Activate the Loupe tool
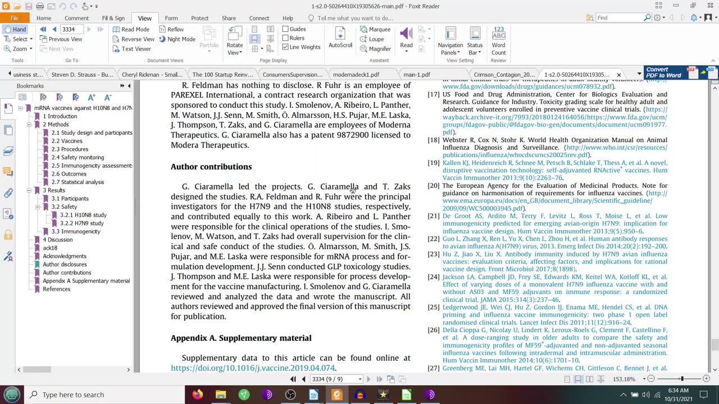This screenshot has width=719, height=404. [372, 39]
